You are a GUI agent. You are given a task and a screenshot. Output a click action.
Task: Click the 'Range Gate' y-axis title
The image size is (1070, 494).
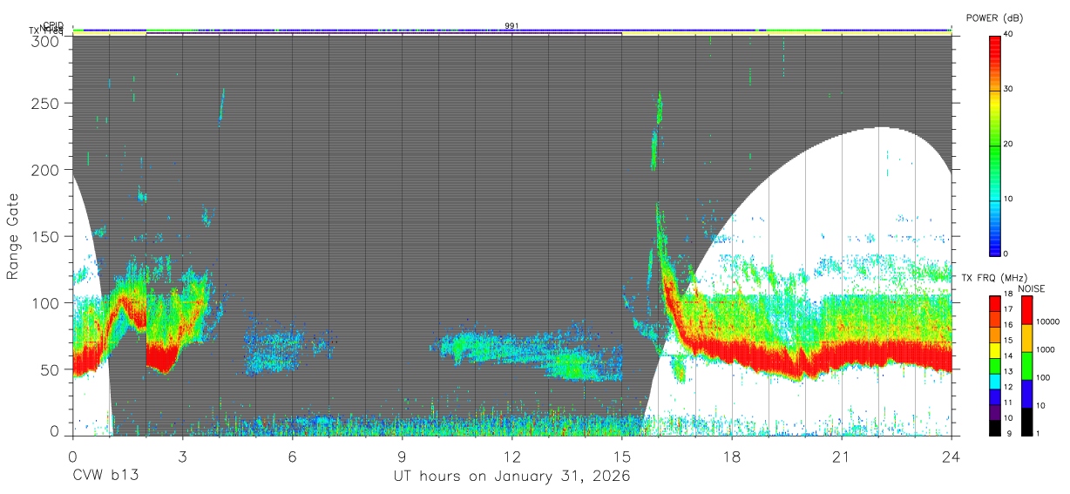13,236
